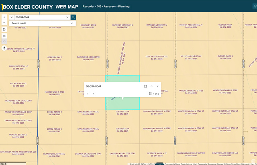Click parcel HARROP LYLE R TTEE
The height and width of the screenshot is (165, 257).
[x=55, y=93]
